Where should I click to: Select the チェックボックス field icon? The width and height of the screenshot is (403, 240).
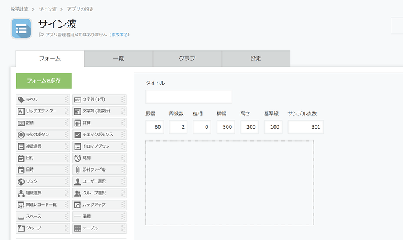[78, 135]
